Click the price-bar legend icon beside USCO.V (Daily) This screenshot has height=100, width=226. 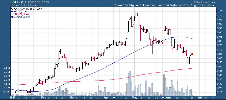click(12, 9)
